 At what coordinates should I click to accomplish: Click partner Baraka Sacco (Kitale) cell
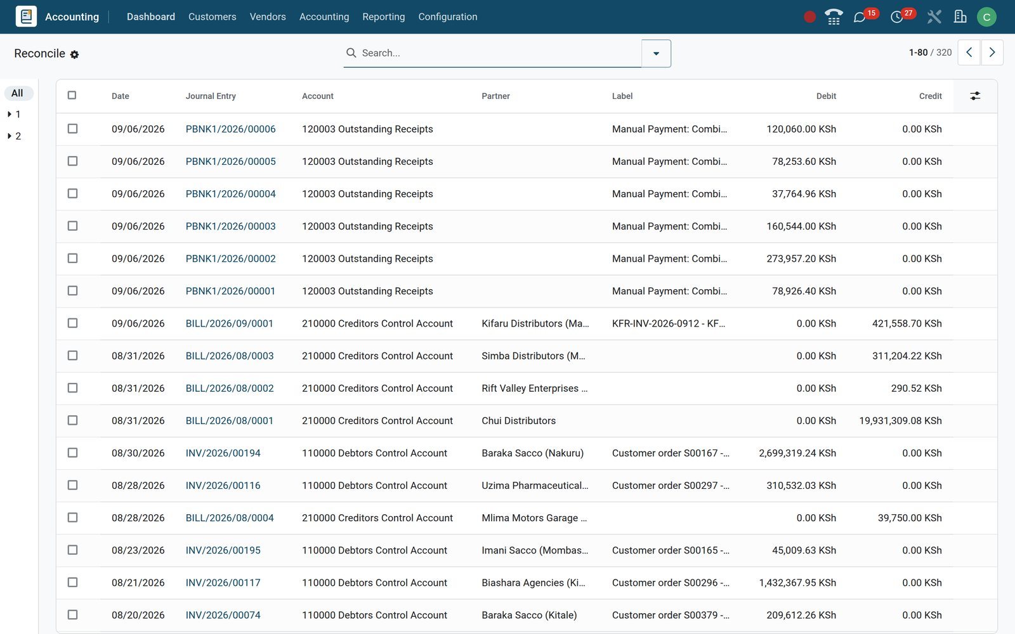click(529, 615)
